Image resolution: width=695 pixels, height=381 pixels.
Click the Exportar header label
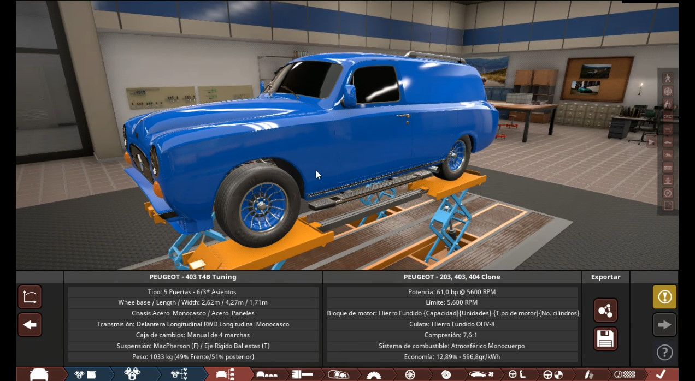[605, 277]
